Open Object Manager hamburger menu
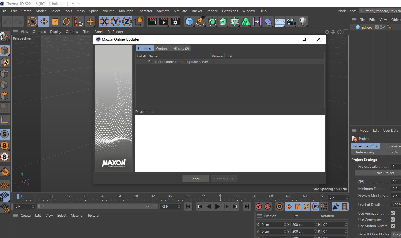The width and height of the screenshot is (401, 238). coord(354,20)
